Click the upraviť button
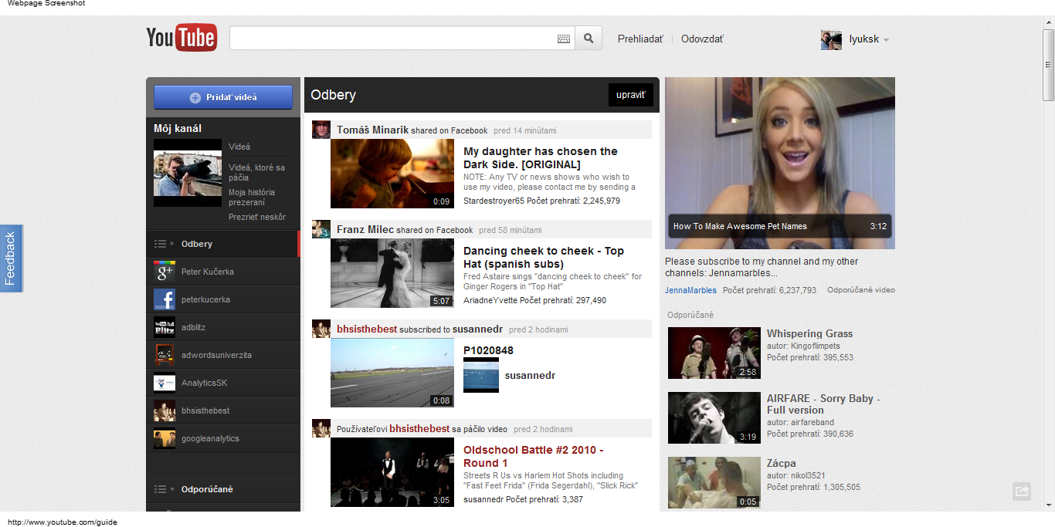This screenshot has height=527, width=1055. point(631,95)
